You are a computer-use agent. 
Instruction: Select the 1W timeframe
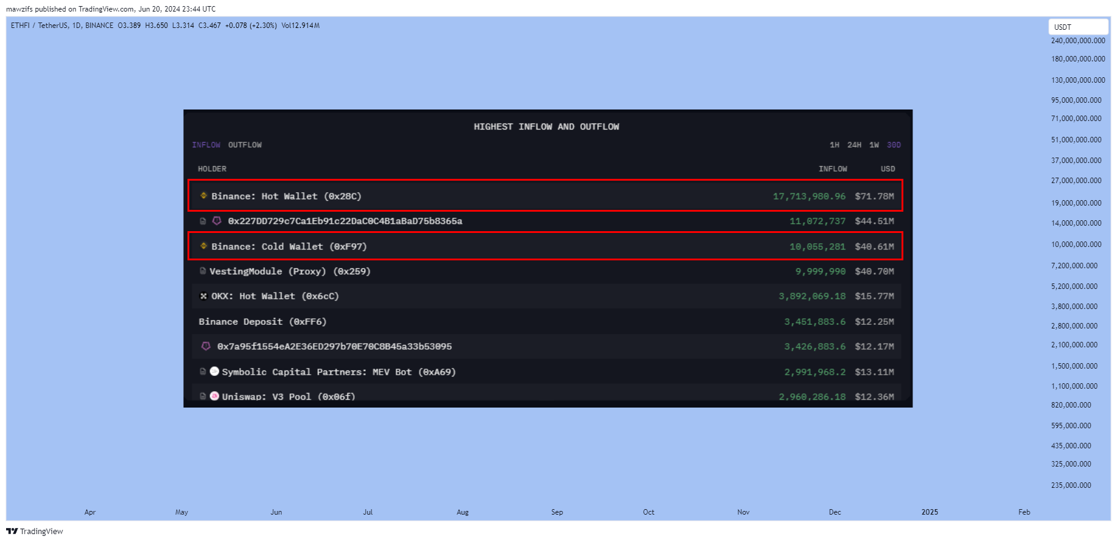(x=874, y=145)
